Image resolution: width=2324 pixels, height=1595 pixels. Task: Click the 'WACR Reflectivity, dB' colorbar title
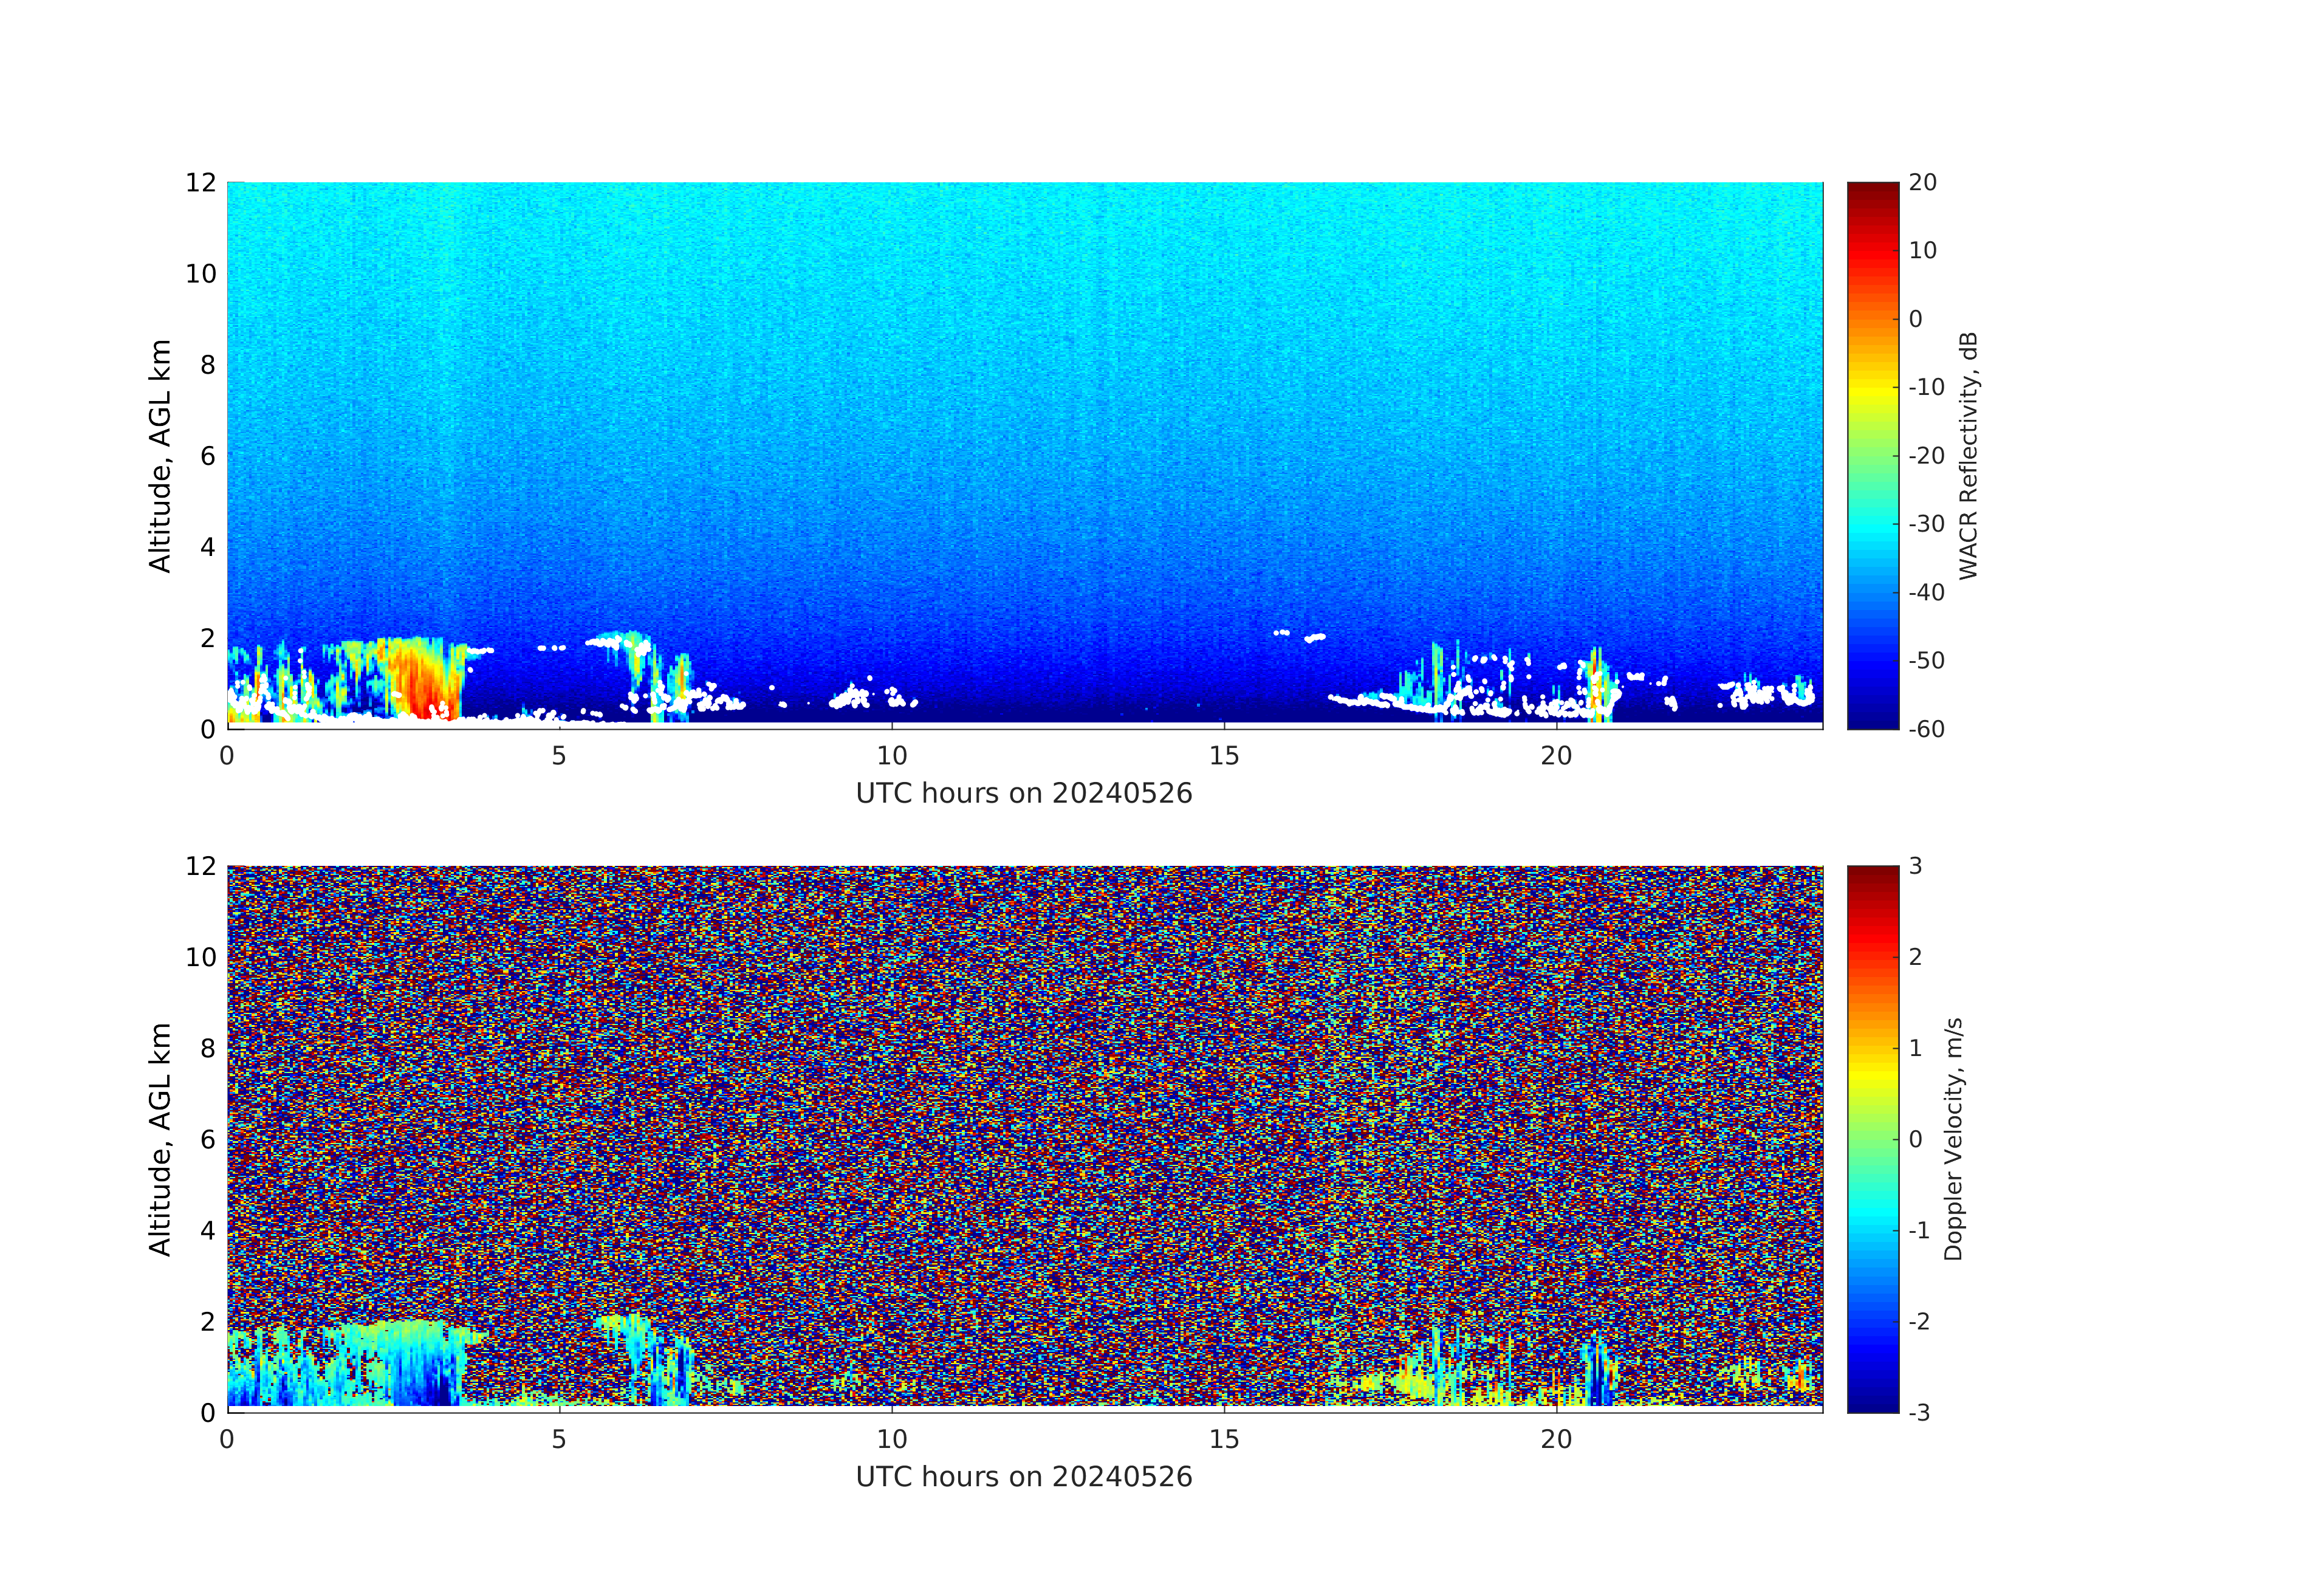[1968, 455]
